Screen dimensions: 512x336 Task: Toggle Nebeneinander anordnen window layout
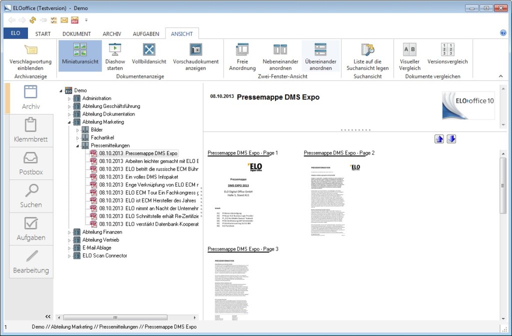click(280, 50)
